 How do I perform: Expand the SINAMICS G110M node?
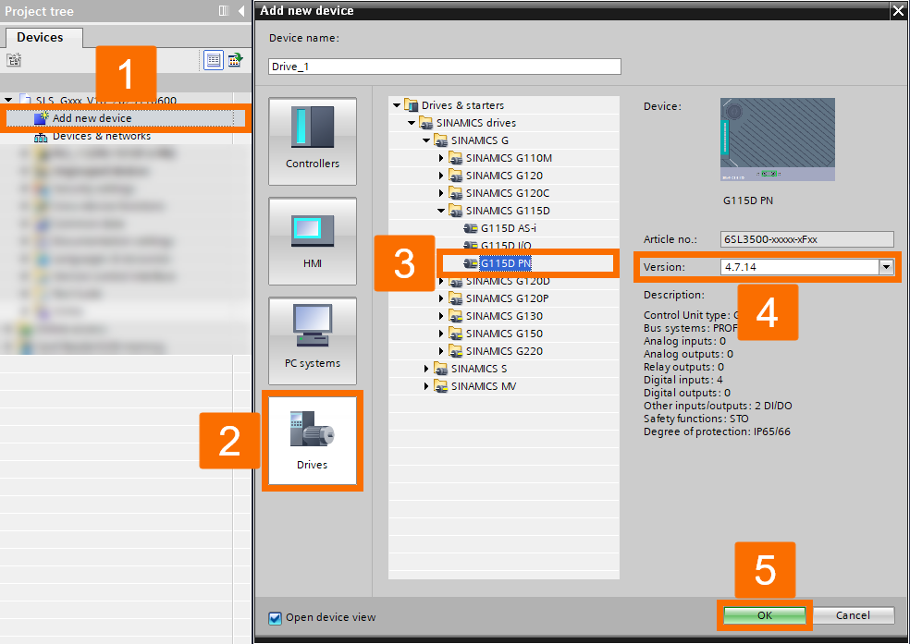coord(441,158)
